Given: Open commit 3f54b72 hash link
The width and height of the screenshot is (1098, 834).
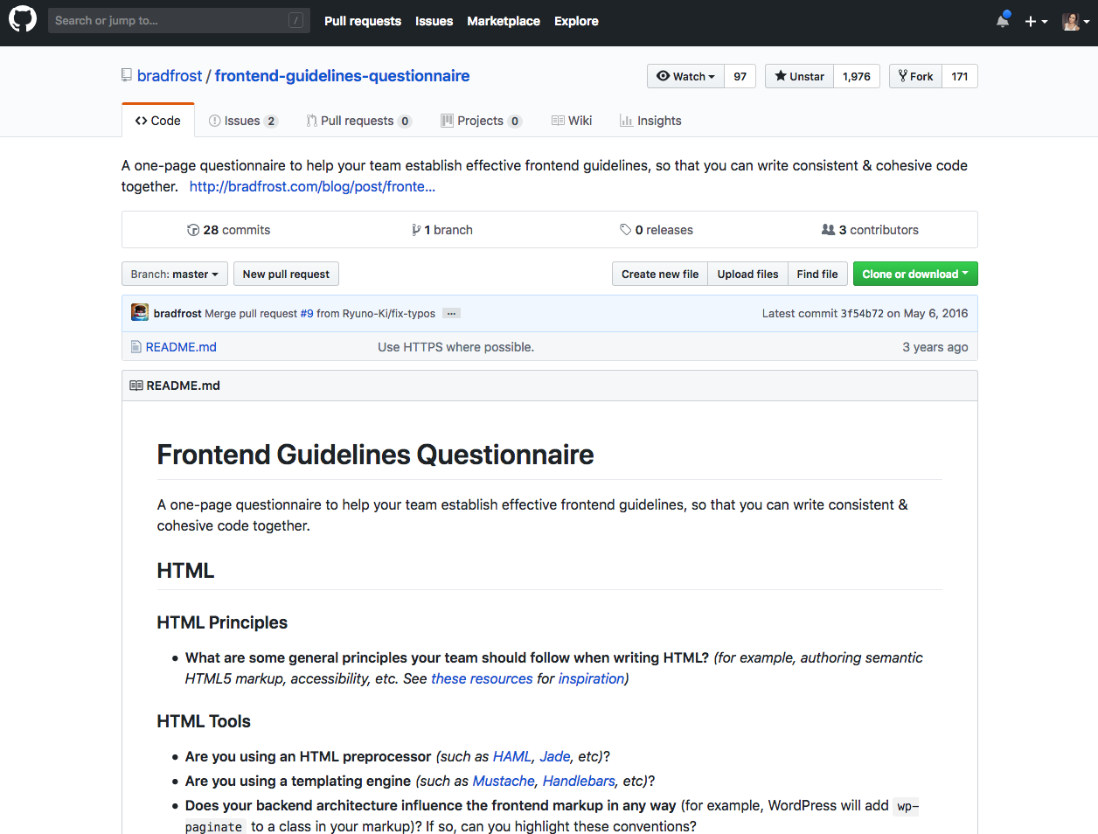Looking at the screenshot, I should click(x=862, y=313).
